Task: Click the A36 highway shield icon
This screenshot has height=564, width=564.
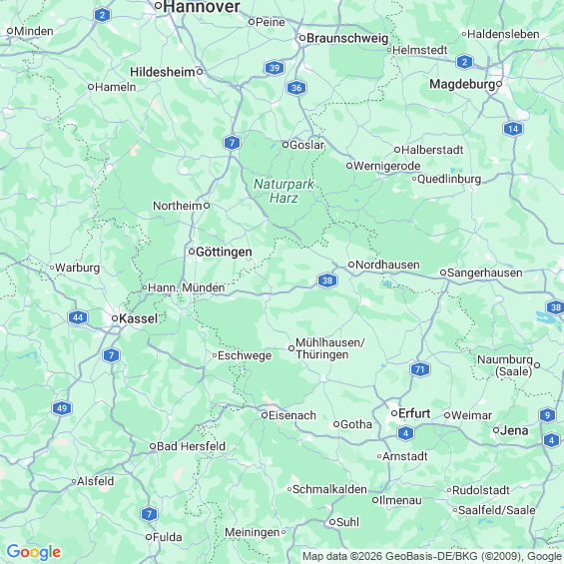Action: pyautogui.click(x=296, y=88)
